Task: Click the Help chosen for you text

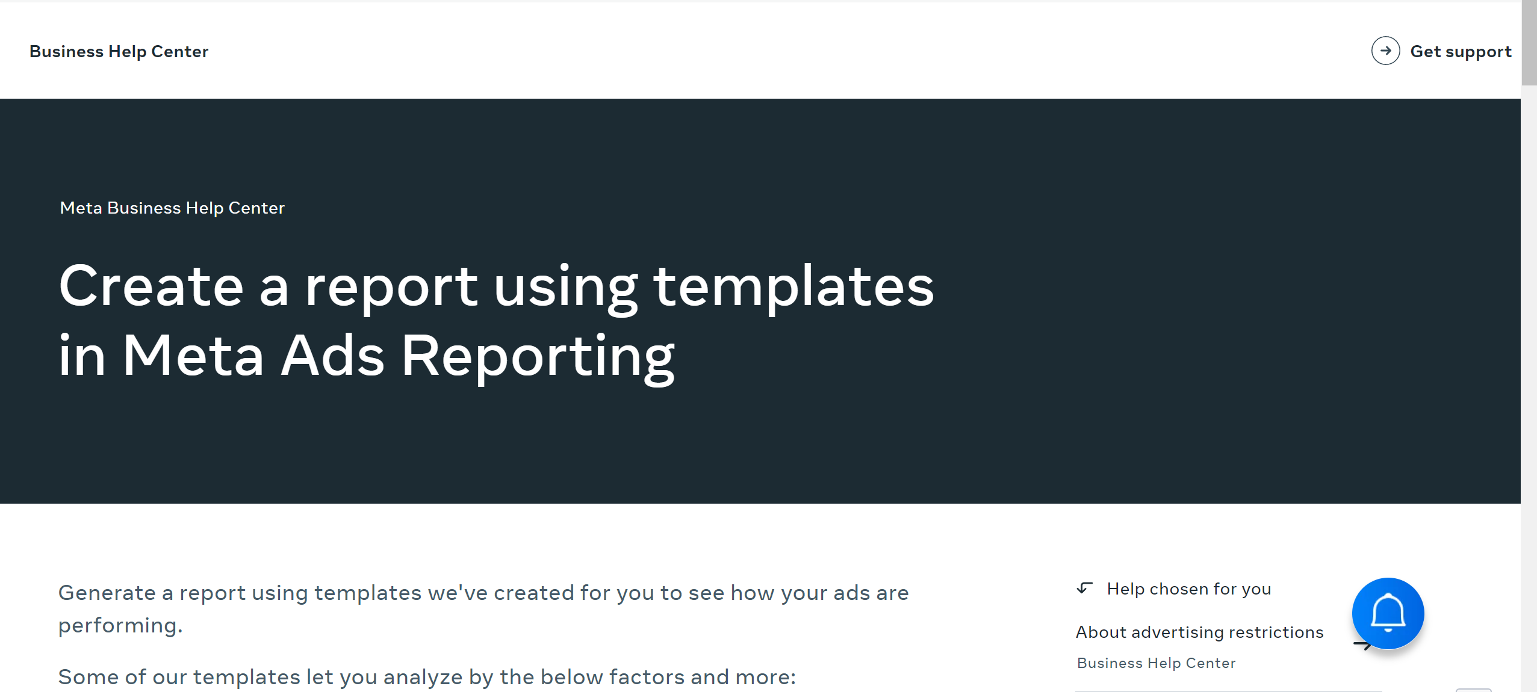Action: [x=1188, y=589]
